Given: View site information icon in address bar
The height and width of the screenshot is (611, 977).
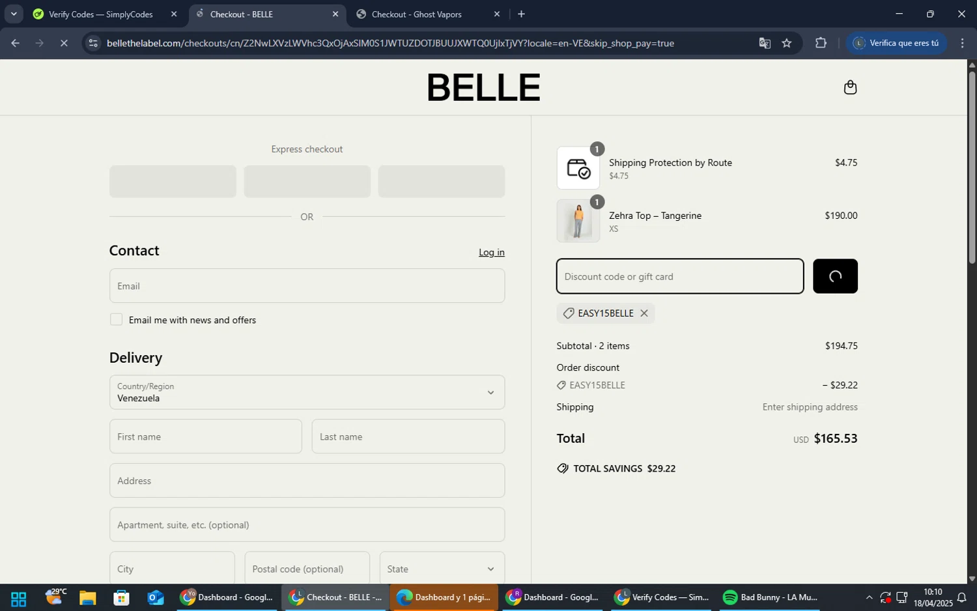Looking at the screenshot, I should point(93,43).
